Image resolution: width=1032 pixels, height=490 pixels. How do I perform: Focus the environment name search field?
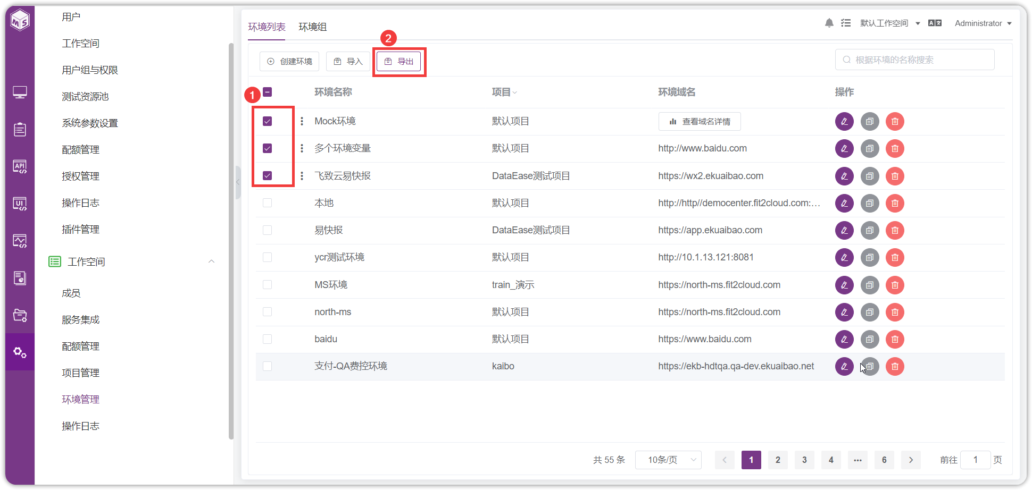pos(915,60)
